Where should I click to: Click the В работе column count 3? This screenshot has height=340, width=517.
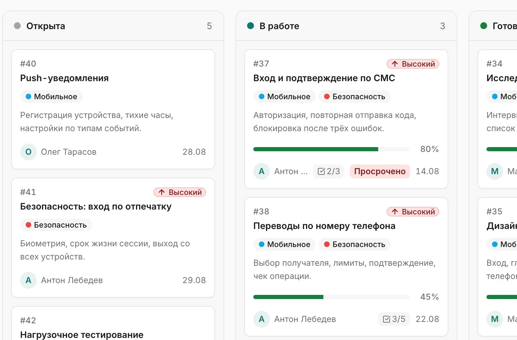(442, 26)
